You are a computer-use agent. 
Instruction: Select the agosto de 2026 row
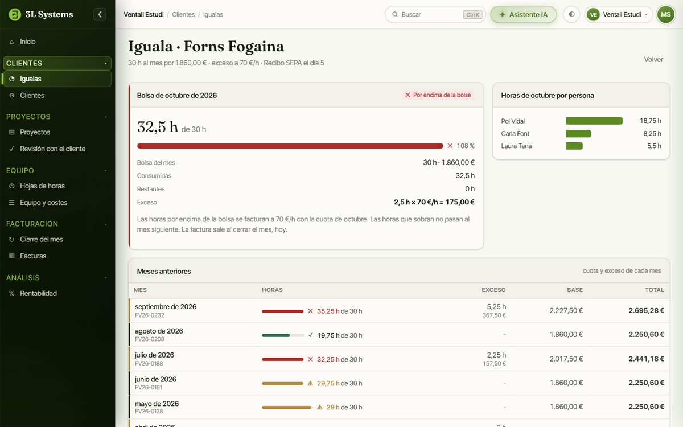point(400,335)
